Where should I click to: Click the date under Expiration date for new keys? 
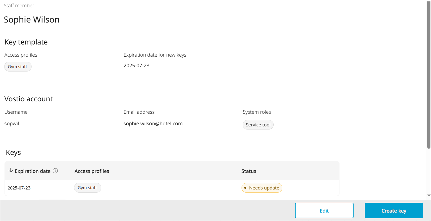click(x=137, y=66)
